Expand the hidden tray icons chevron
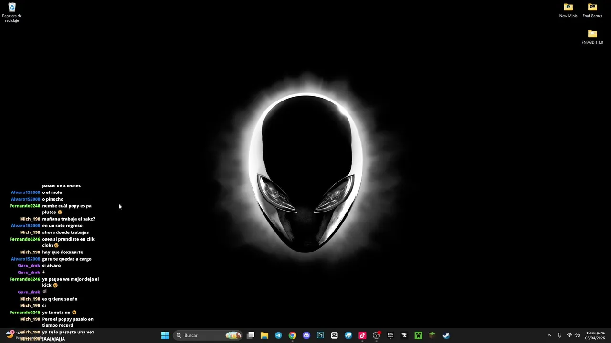 [x=549, y=335]
